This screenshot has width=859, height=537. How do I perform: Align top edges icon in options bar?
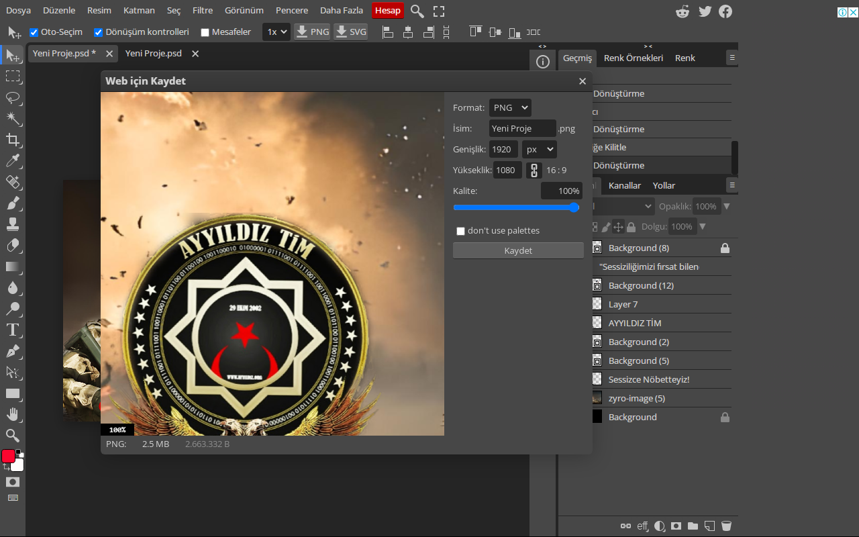pos(476,32)
